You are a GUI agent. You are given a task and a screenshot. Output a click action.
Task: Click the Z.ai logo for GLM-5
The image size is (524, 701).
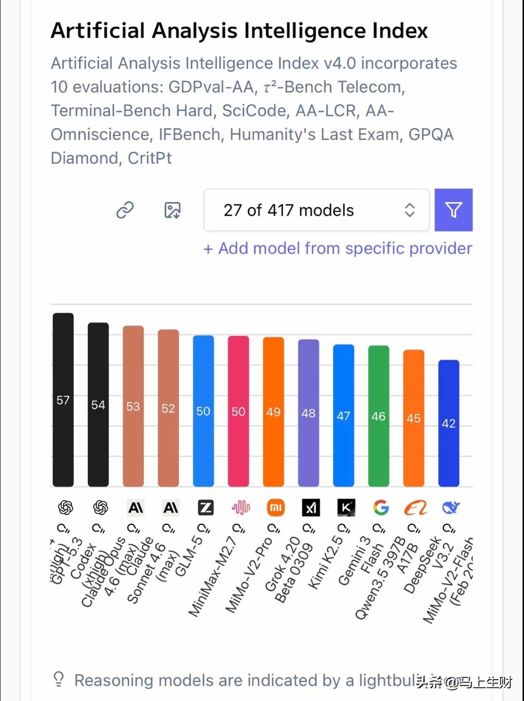[x=205, y=508]
